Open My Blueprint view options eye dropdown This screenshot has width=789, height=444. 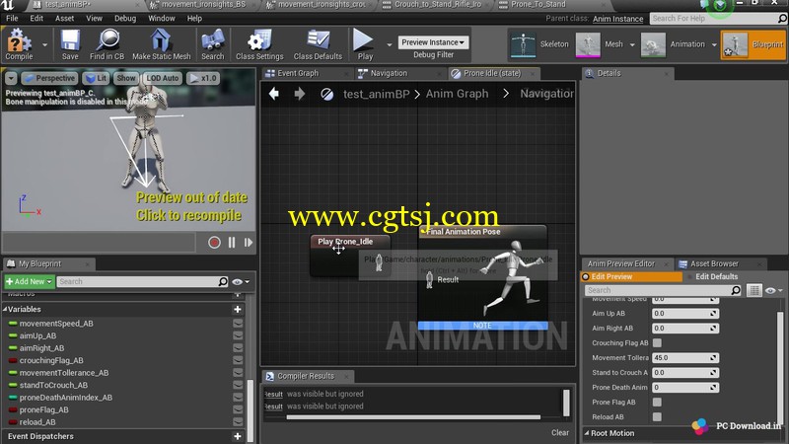tap(241, 281)
